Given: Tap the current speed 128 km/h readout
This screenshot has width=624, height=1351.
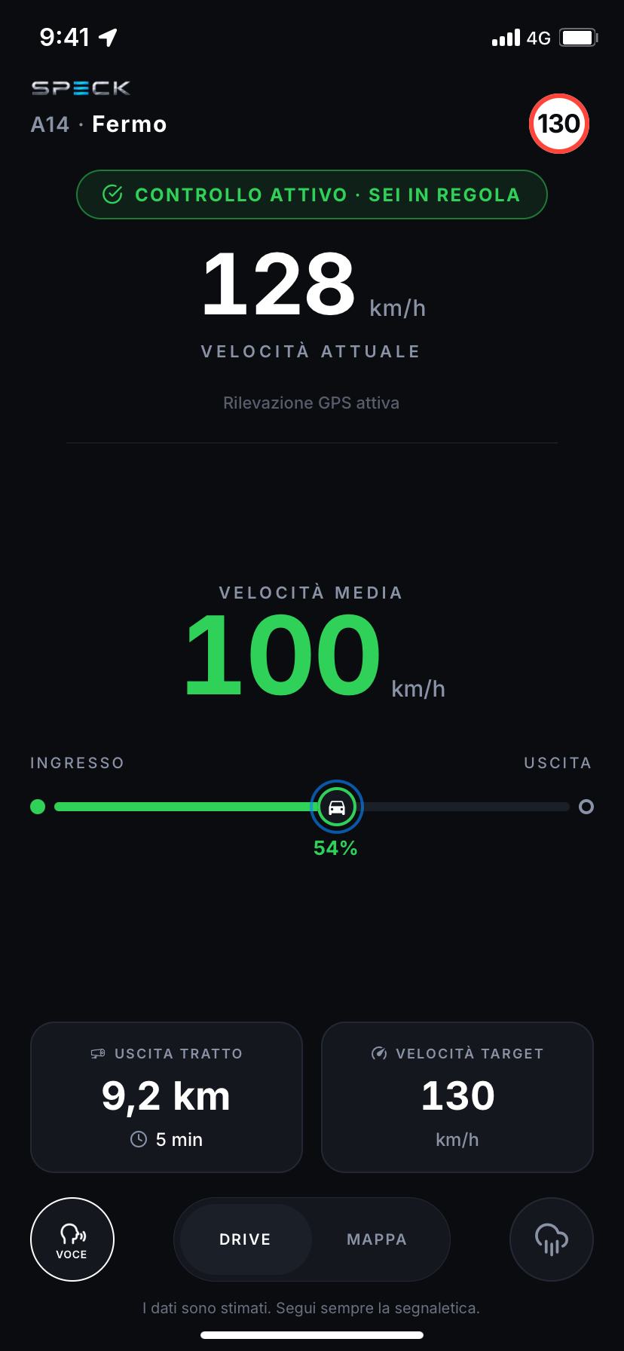Looking at the screenshot, I should pyautogui.click(x=314, y=285).
